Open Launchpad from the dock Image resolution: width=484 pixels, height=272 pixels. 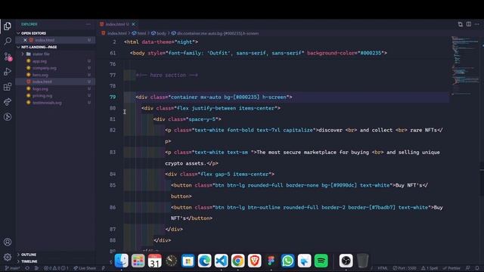138,261
